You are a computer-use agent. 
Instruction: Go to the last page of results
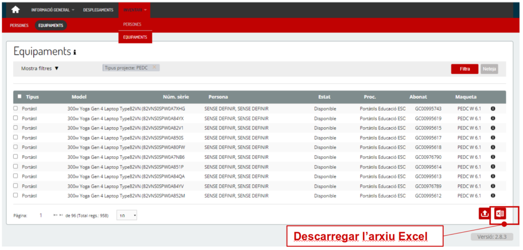pos(61,216)
